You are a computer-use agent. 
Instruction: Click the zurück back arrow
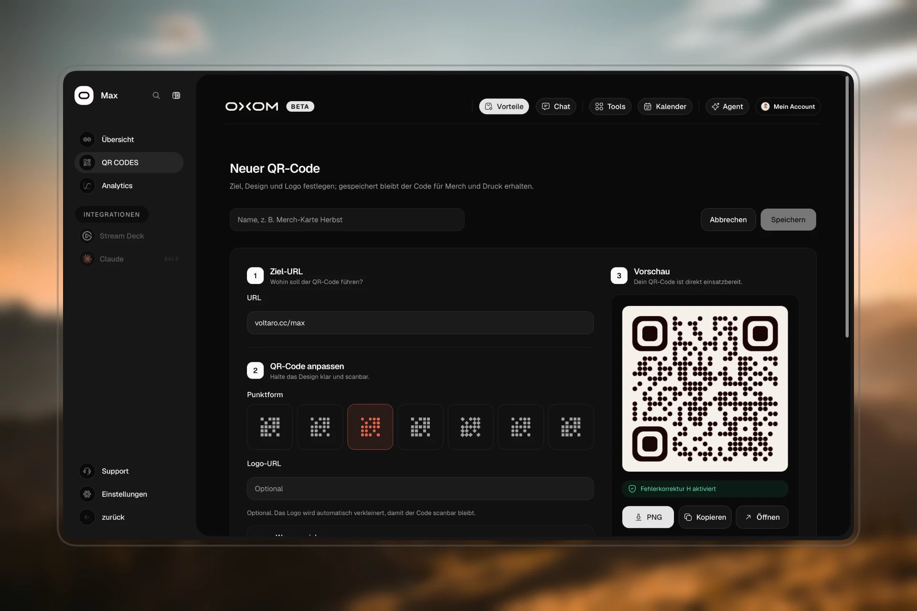pos(87,517)
